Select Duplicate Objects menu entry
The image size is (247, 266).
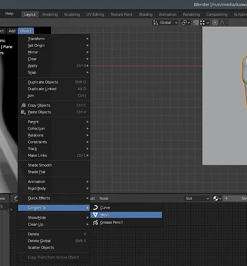pos(43,82)
